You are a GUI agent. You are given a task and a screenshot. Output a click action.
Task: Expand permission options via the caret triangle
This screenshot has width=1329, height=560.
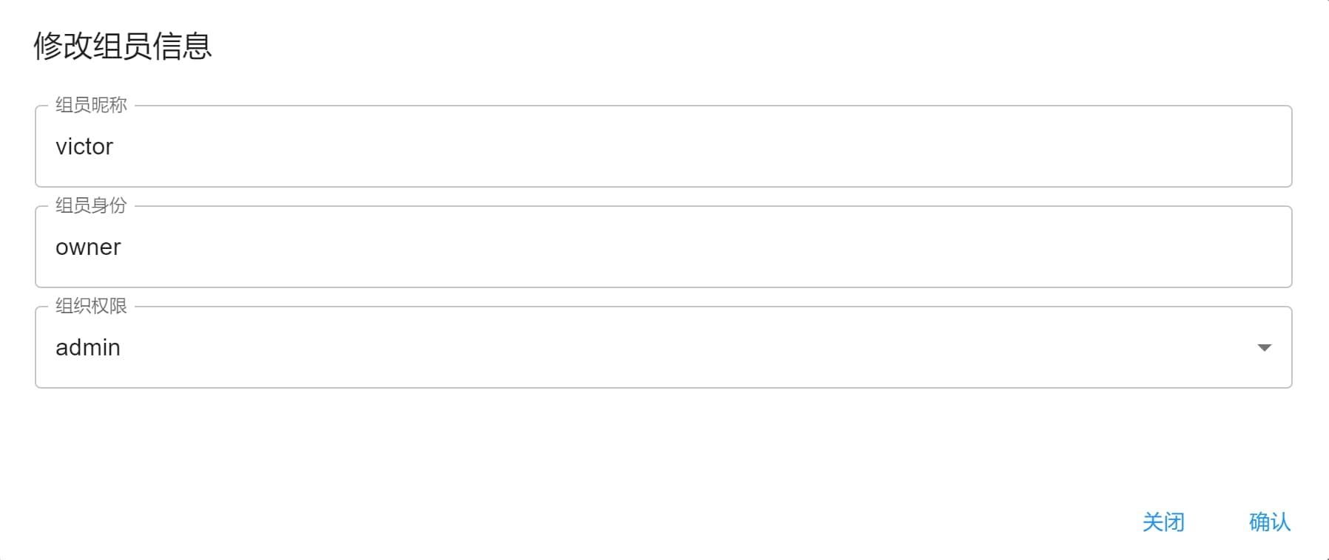[x=1264, y=347]
